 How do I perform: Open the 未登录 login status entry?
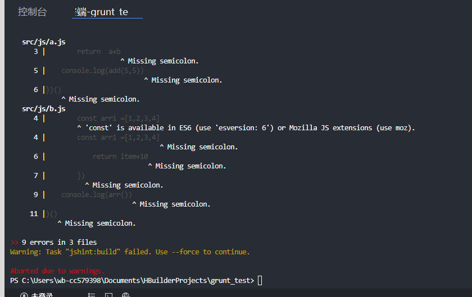[x=42, y=295]
